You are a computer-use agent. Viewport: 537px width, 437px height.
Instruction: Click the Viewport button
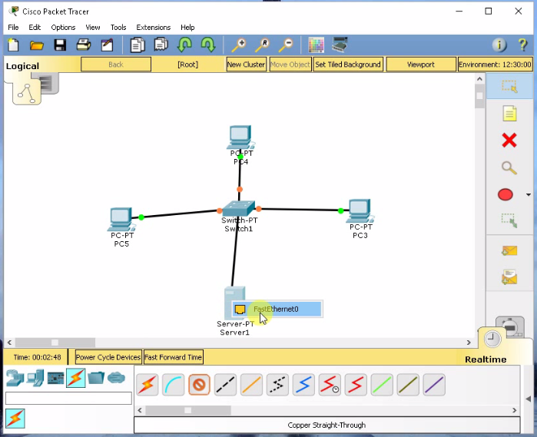tap(420, 65)
